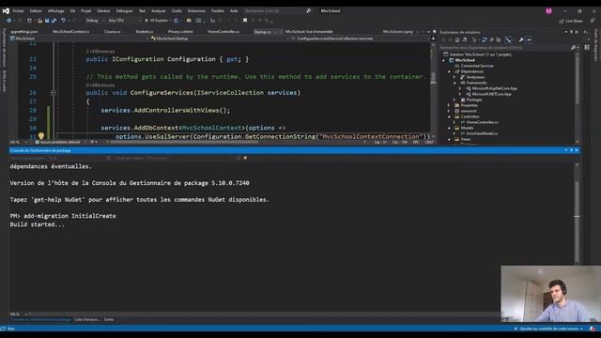Click Home icon in Solution Explorer toolbar
The height and width of the screenshot is (338, 601).
tap(457, 39)
